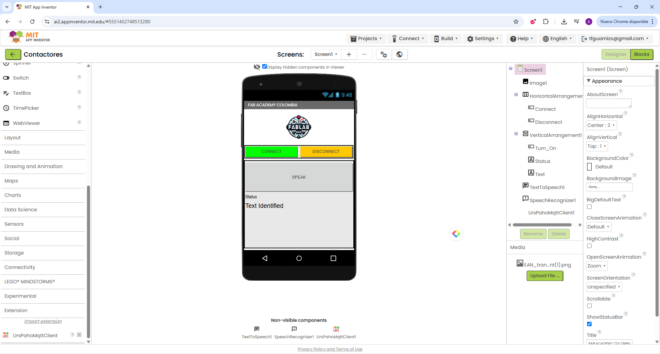Enable BigDefaultText checkbox
The image size is (660, 354).
click(x=589, y=207)
